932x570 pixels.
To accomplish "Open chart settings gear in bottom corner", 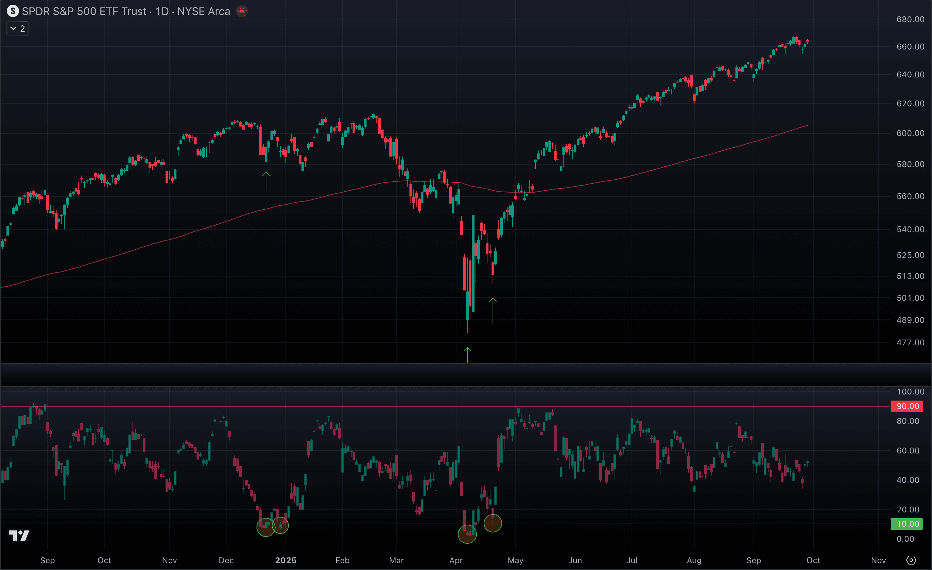I will click(911, 560).
